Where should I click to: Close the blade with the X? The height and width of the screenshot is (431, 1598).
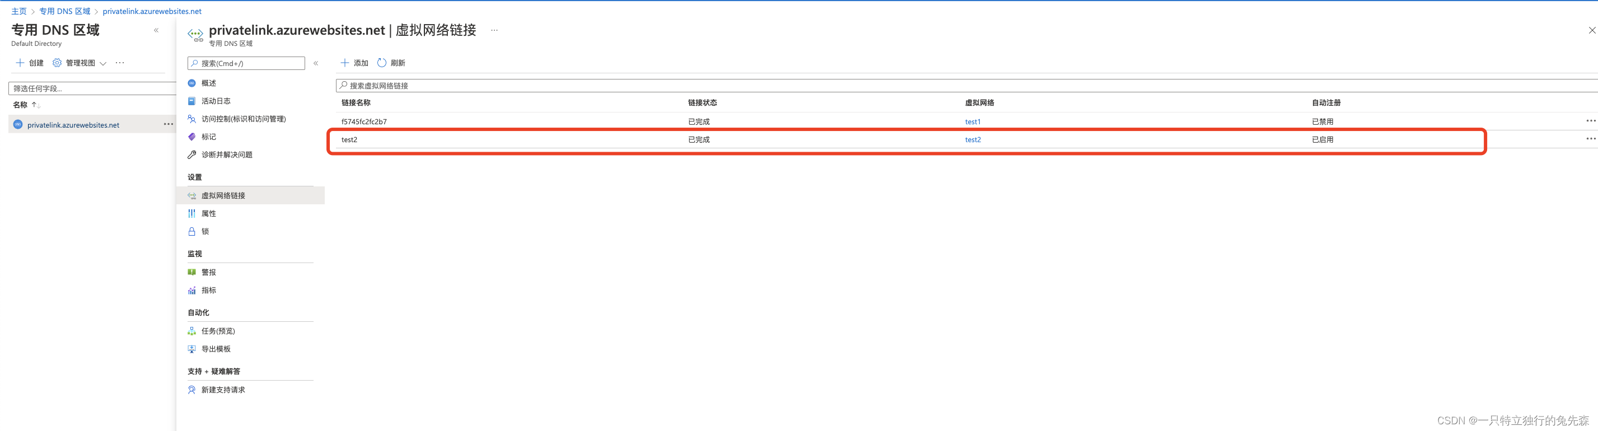click(x=1592, y=30)
